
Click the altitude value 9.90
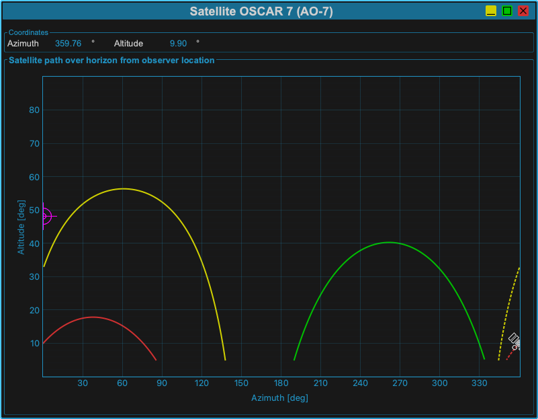point(178,44)
